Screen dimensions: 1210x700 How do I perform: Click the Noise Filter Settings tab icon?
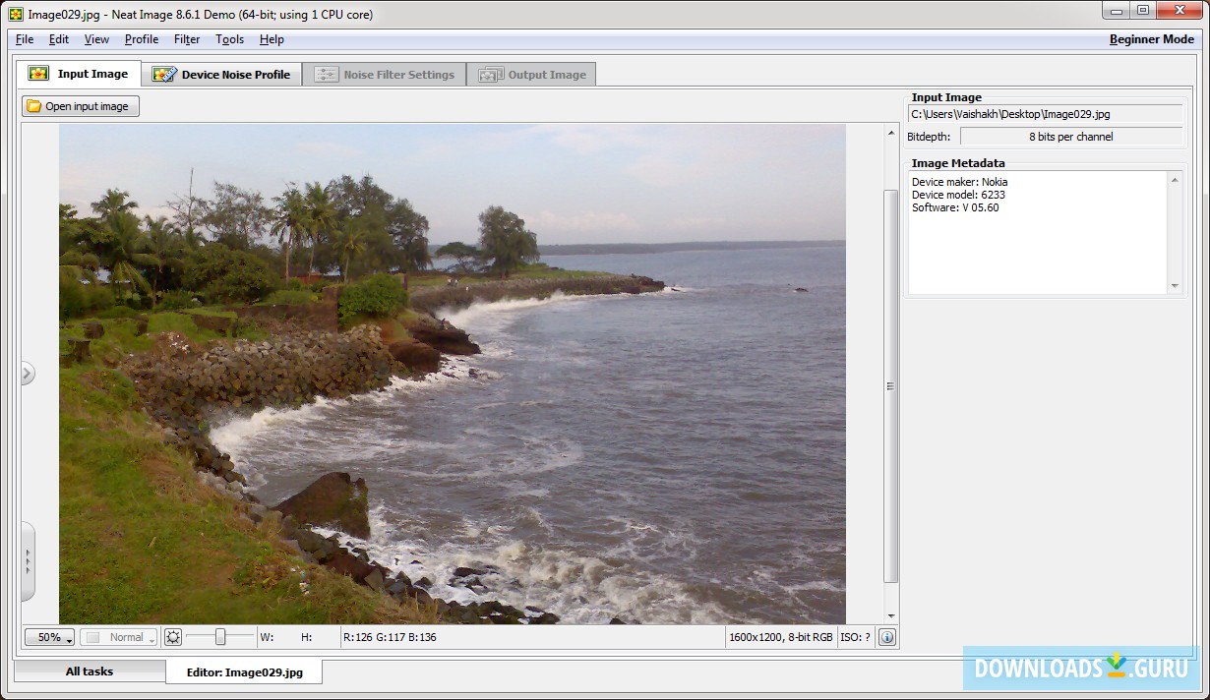click(326, 75)
